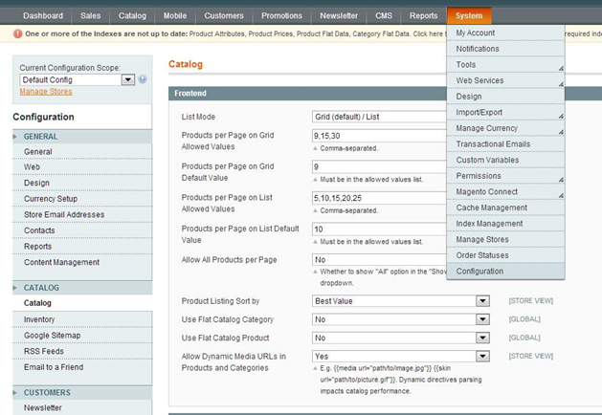602x415 pixels.
Task: Expand the Allow Dynamic Media URLs dropdown
Action: click(x=401, y=356)
